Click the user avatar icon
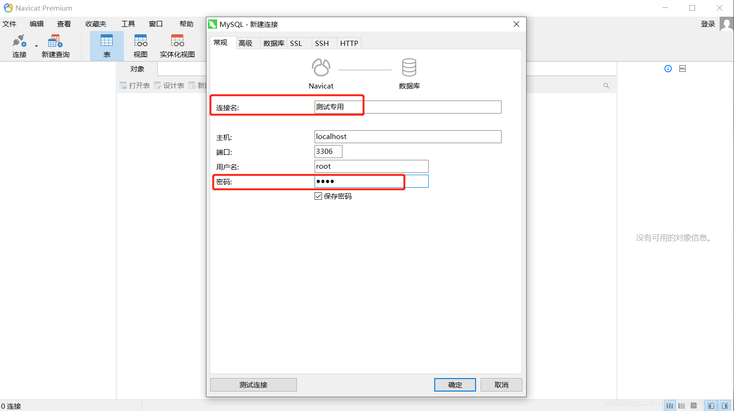Image resolution: width=734 pixels, height=411 pixels. [727, 24]
